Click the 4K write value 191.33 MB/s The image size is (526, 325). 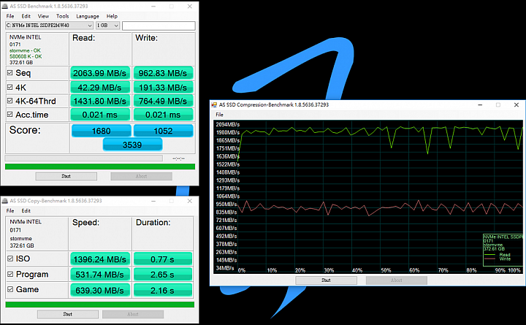click(x=163, y=88)
